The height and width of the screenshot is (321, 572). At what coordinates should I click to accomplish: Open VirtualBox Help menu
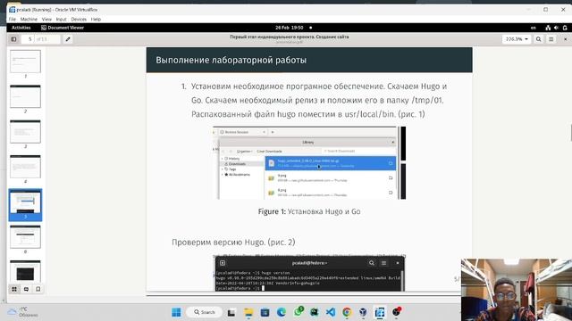pos(96,20)
